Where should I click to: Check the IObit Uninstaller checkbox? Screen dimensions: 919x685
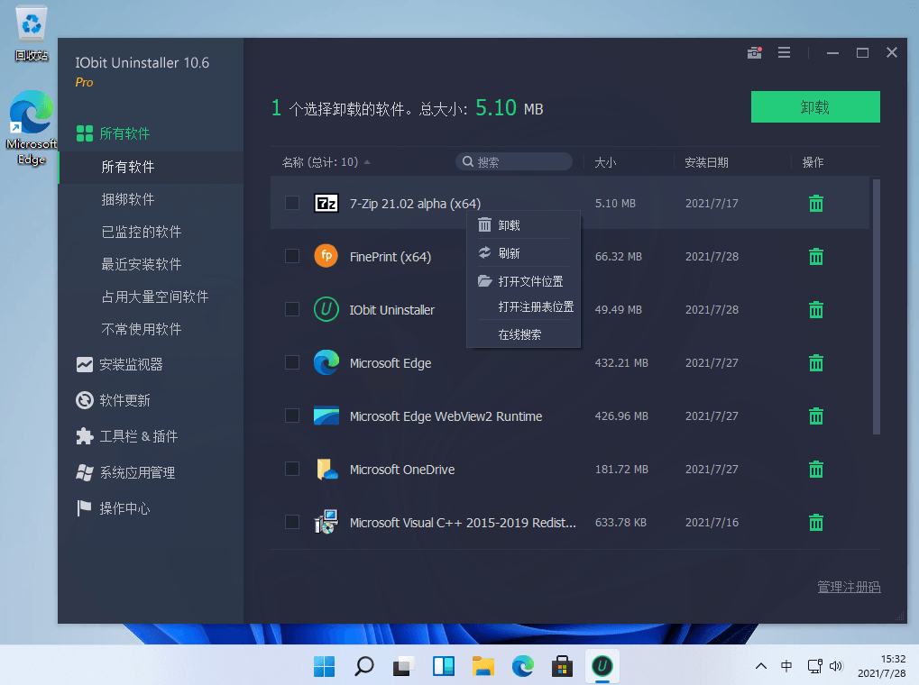292,309
